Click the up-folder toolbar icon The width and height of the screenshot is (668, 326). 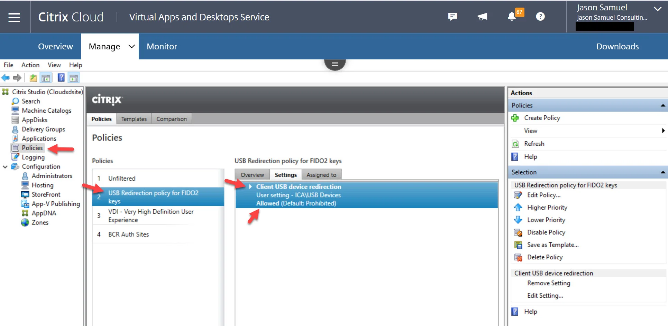[x=33, y=78]
